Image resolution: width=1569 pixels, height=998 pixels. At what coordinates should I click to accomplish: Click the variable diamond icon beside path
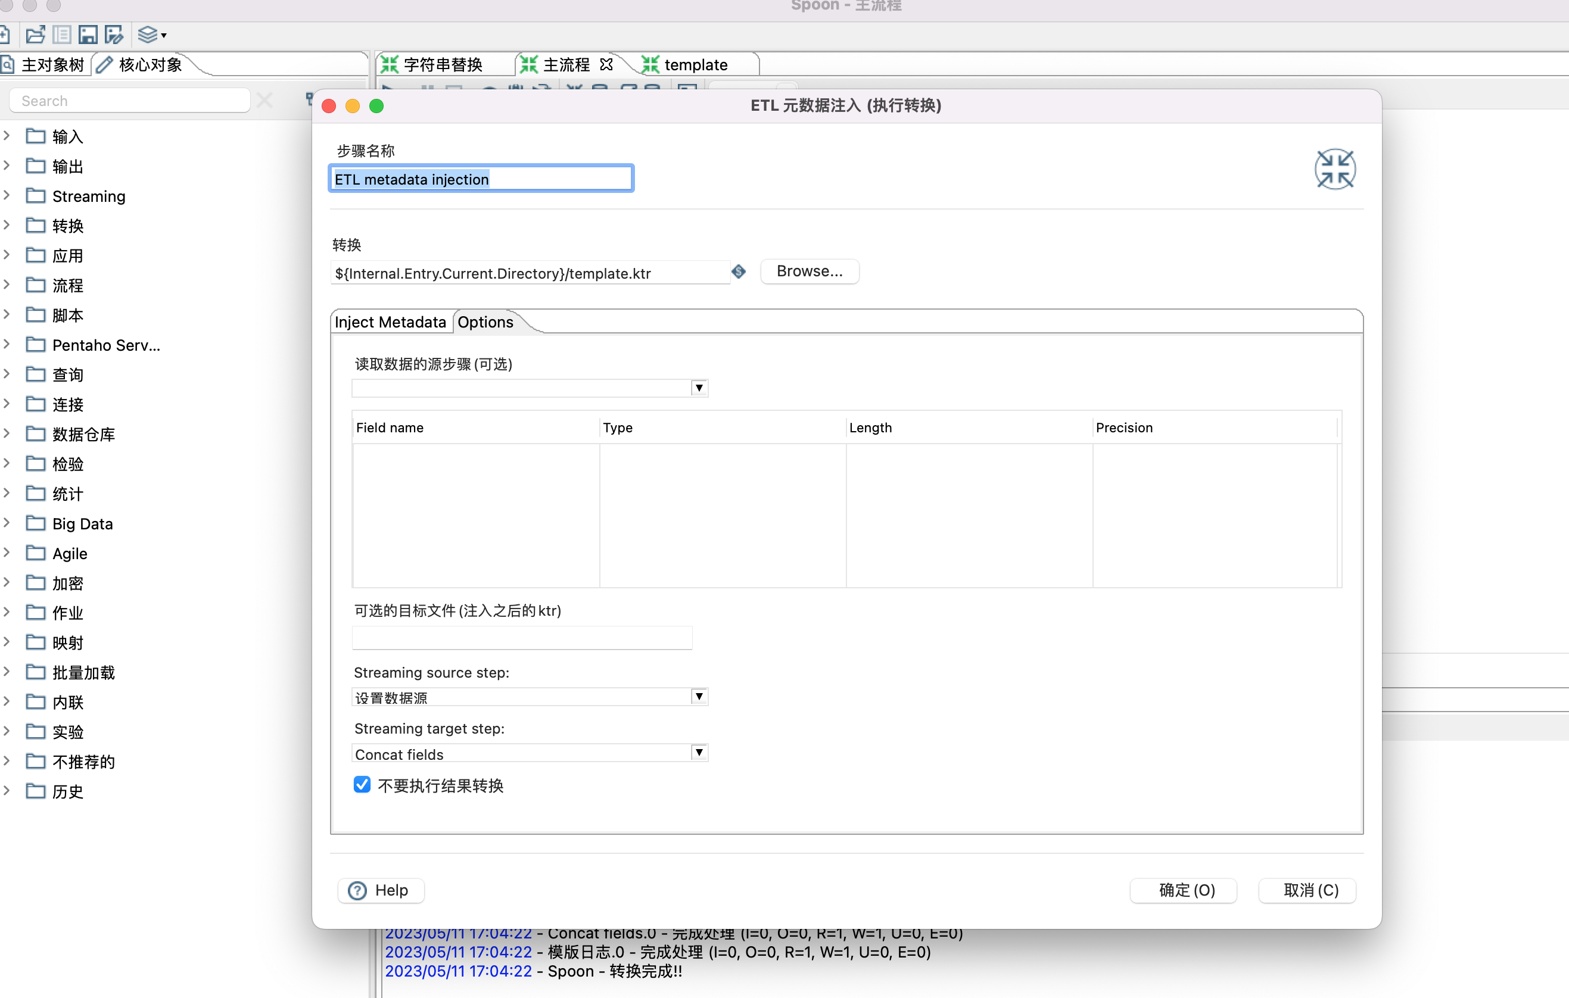coord(738,272)
